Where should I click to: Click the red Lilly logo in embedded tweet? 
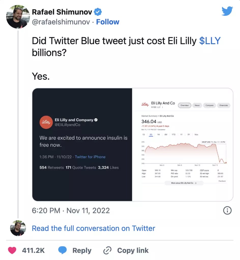[46, 122]
